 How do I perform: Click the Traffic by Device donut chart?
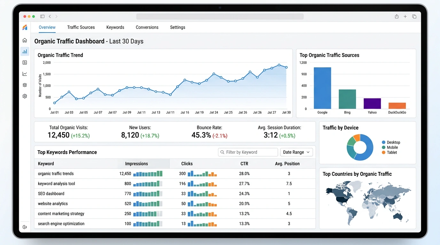pos(360,147)
